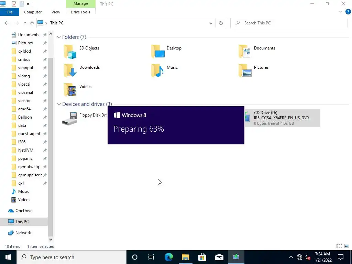
Task: Open pinned guest-agent folder in sidebar
Action: [29, 134]
